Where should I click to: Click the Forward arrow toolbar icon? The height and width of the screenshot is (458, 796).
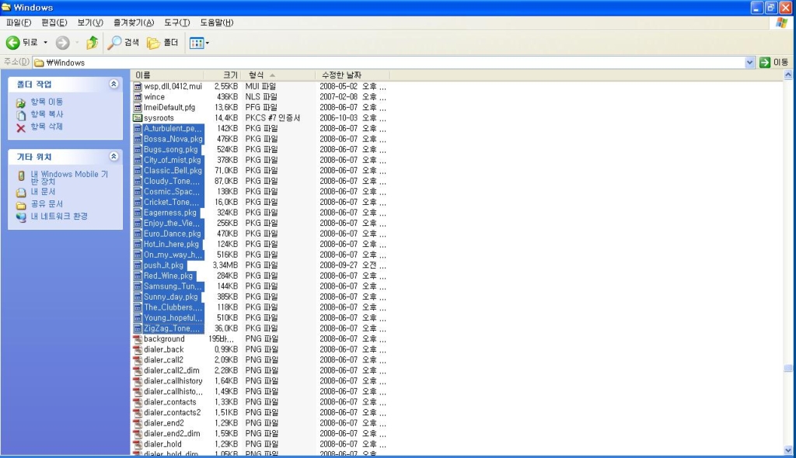[x=62, y=43]
